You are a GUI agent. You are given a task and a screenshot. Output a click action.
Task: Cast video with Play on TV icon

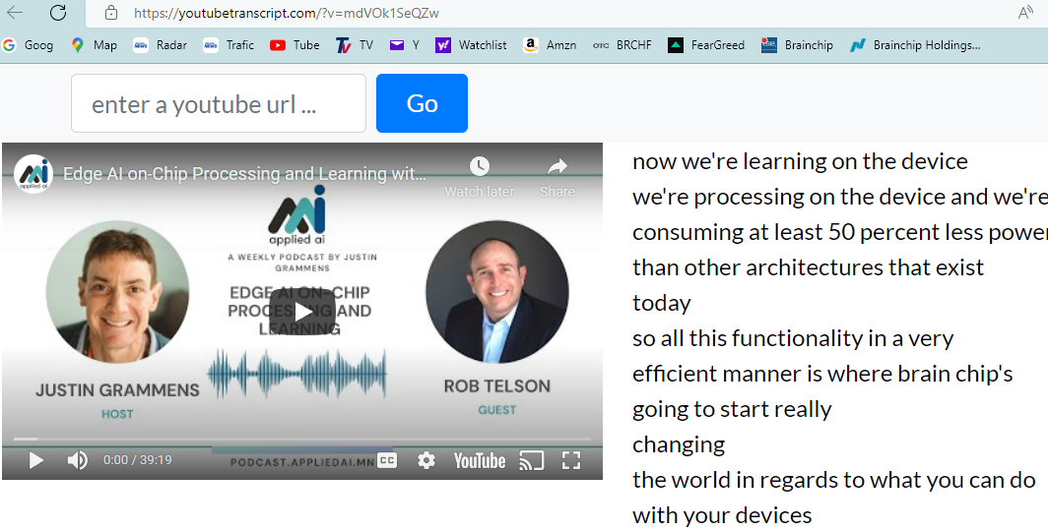tap(532, 460)
